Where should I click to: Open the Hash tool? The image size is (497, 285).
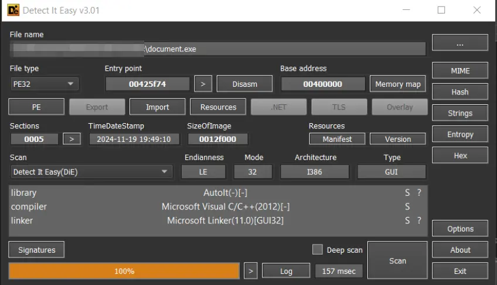pyautogui.click(x=460, y=92)
